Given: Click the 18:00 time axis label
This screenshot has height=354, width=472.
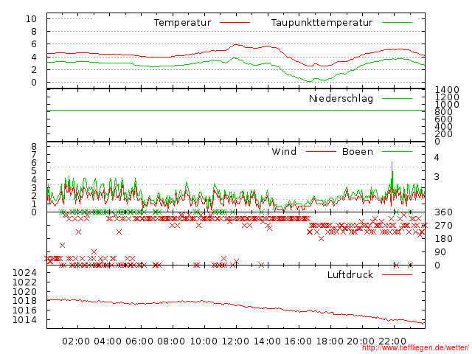Looking at the screenshot, I should 330,341.
